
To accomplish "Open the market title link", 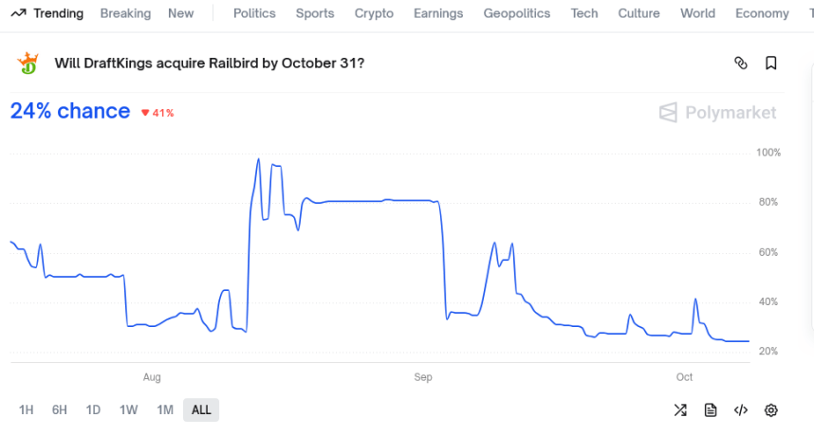I will pyautogui.click(x=210, y=64).
